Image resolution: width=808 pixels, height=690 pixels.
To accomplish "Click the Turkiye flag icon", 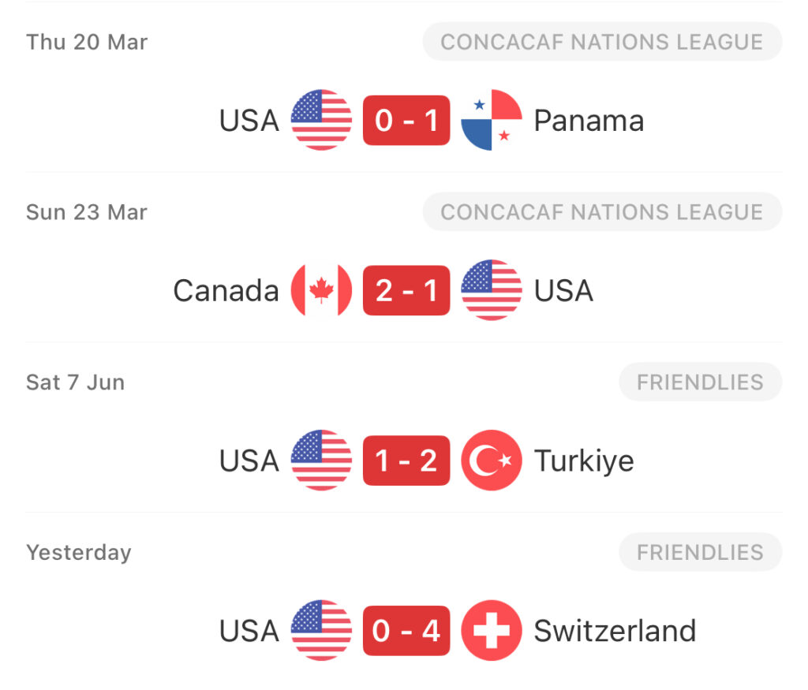I will [x=491, y=460].
